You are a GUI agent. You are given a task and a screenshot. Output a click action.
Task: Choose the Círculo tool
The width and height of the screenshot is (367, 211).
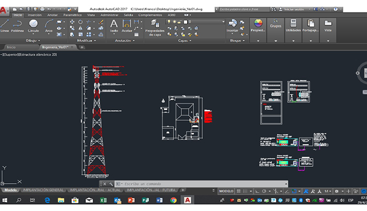tap(33, 25)
